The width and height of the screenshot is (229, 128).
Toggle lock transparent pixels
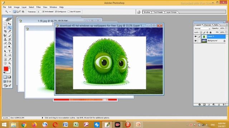click(x=201, y=32)
